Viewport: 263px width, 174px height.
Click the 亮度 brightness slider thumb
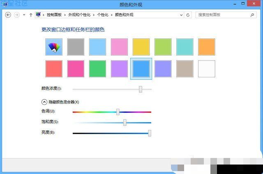150,133
